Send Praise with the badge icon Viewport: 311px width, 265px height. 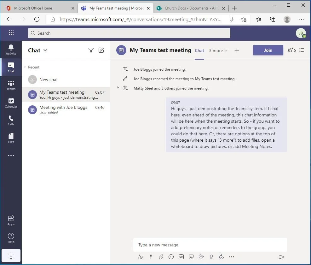(211, 257)
